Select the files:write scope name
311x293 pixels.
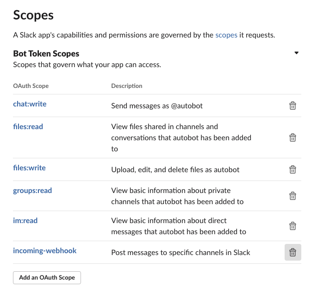coord(29,168)
